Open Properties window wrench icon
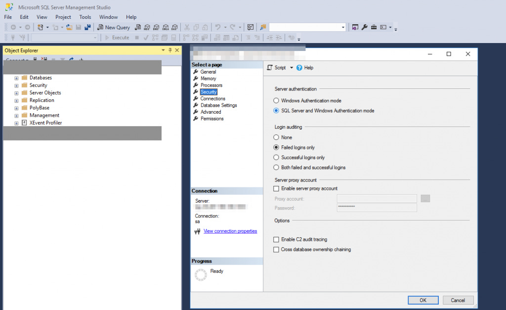Image resolution: width=506 pixels, height=310 pixels. point(364,28)
